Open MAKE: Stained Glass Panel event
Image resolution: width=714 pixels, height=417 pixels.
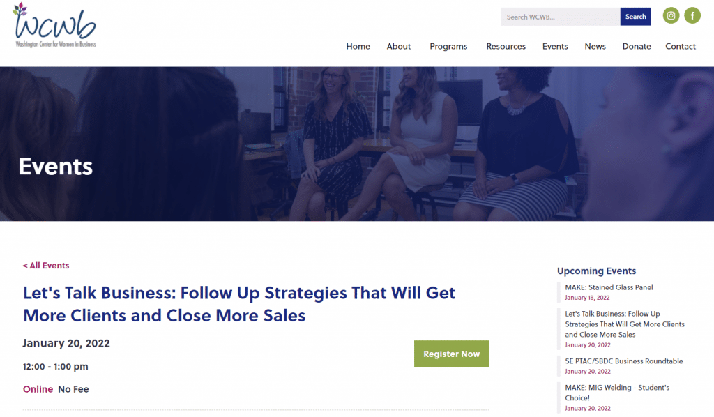(x=609, y=287)
